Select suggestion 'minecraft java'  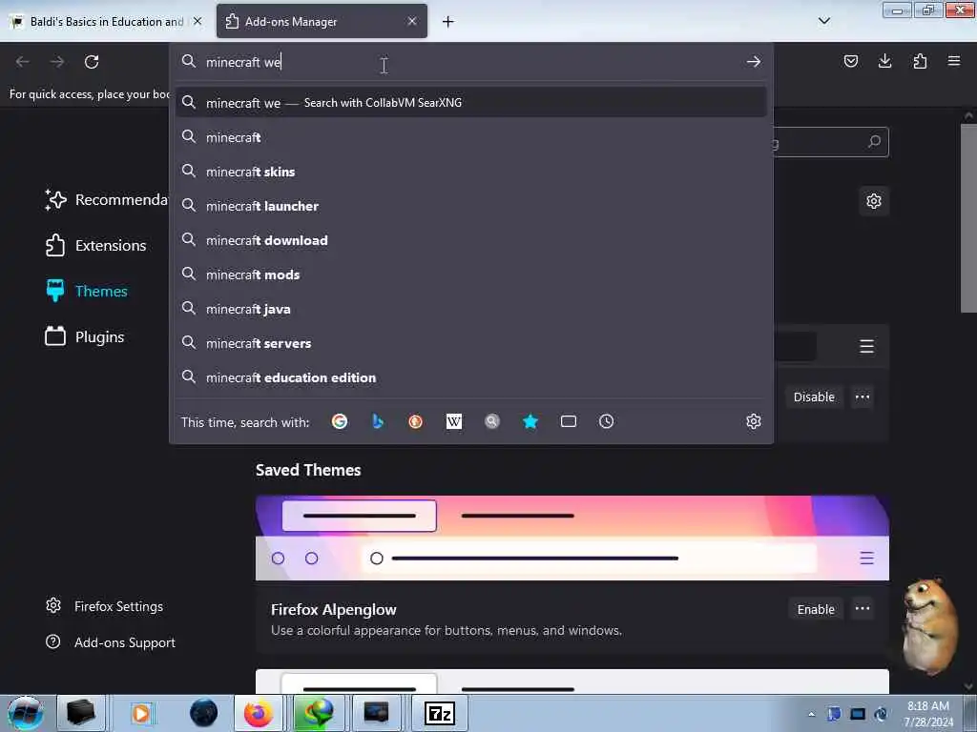(471, 309)
